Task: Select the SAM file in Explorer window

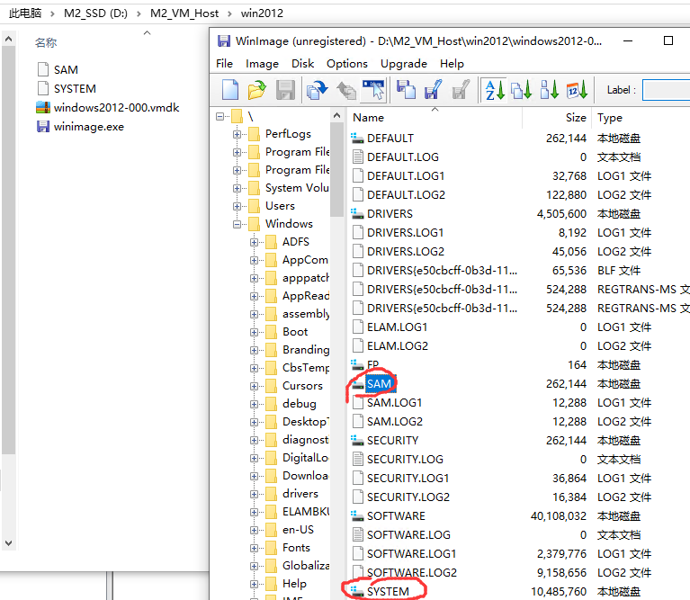Action: [x=66, y=70]
